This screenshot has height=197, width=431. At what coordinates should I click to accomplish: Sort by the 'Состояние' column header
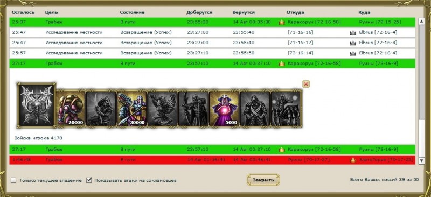tap(132, 12)
